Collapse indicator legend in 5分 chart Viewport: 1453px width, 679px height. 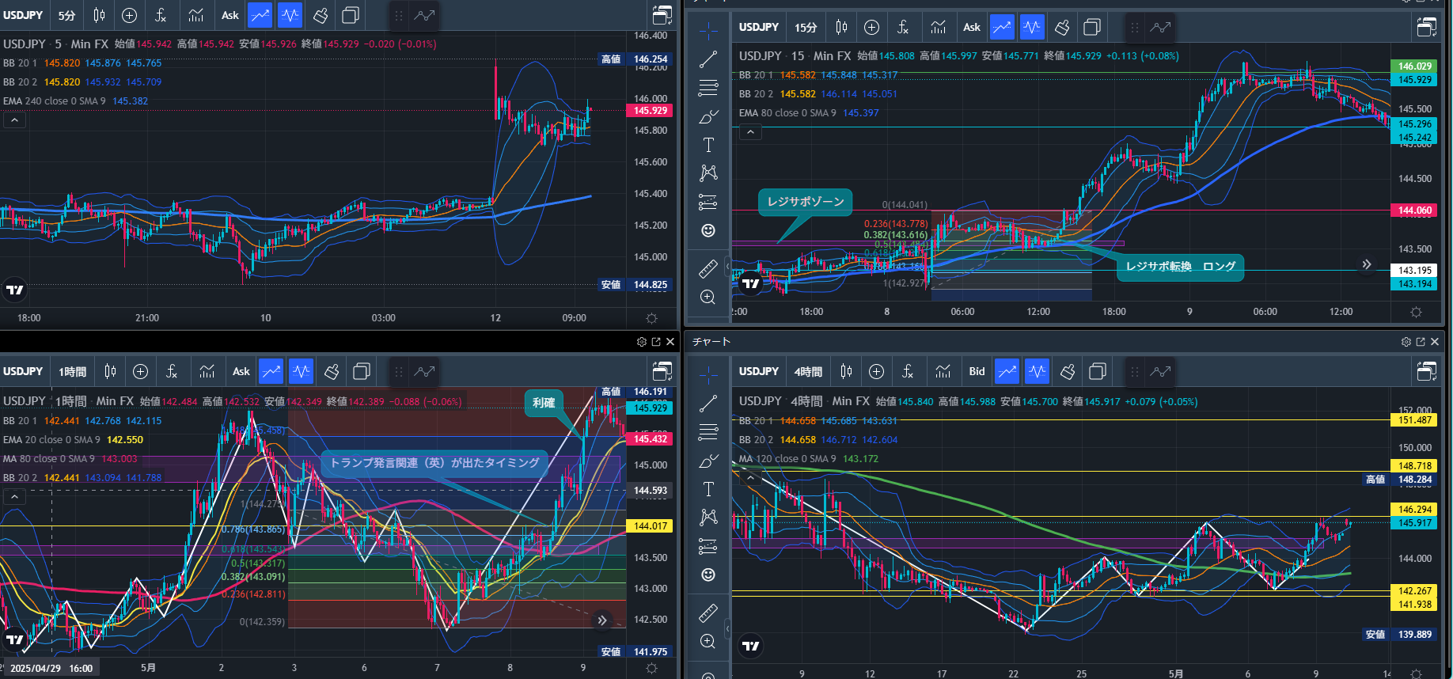14,120
